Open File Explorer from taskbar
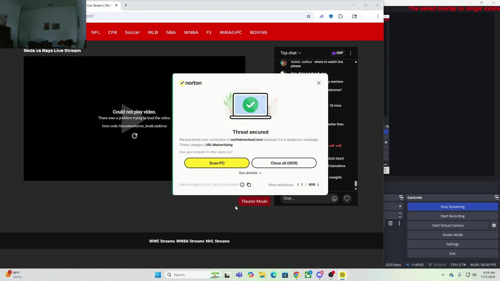 pyautogui.click(x=262, y=275)
